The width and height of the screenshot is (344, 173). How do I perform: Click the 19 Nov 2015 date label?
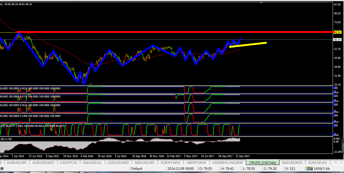[x=71, y=156]
